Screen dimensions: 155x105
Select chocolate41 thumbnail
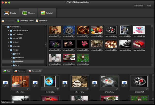point(139,30)
